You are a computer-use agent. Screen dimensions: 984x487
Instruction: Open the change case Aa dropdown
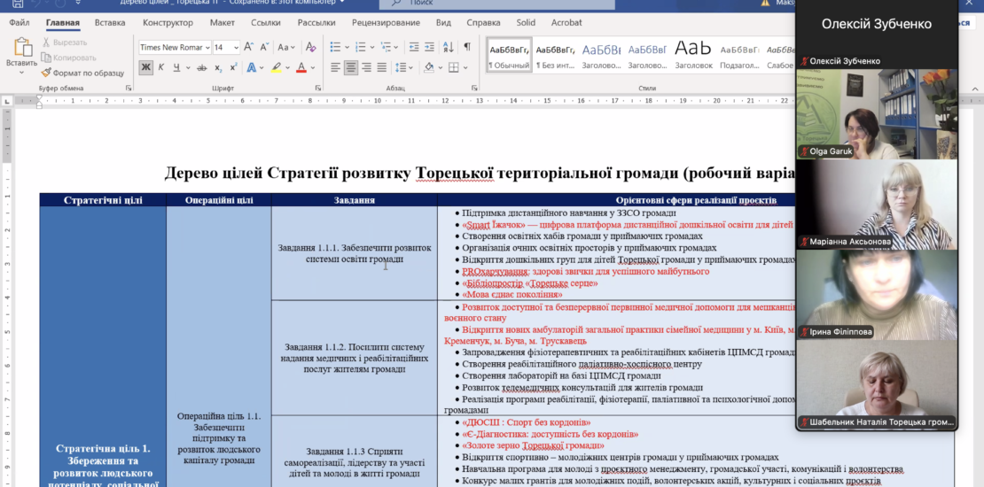(286, 47)
